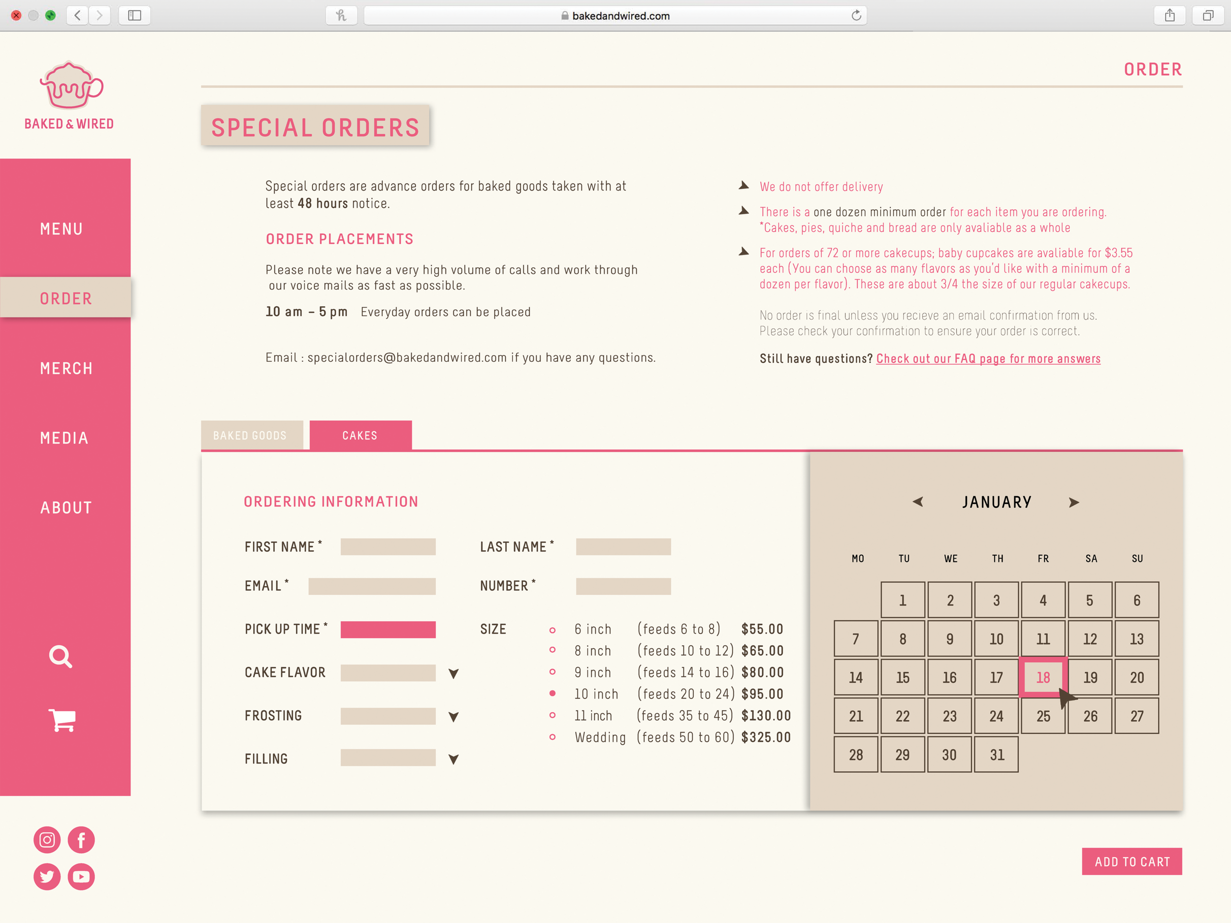Click the Email input field
The image size is (1231, 923).
coord(372,586)
